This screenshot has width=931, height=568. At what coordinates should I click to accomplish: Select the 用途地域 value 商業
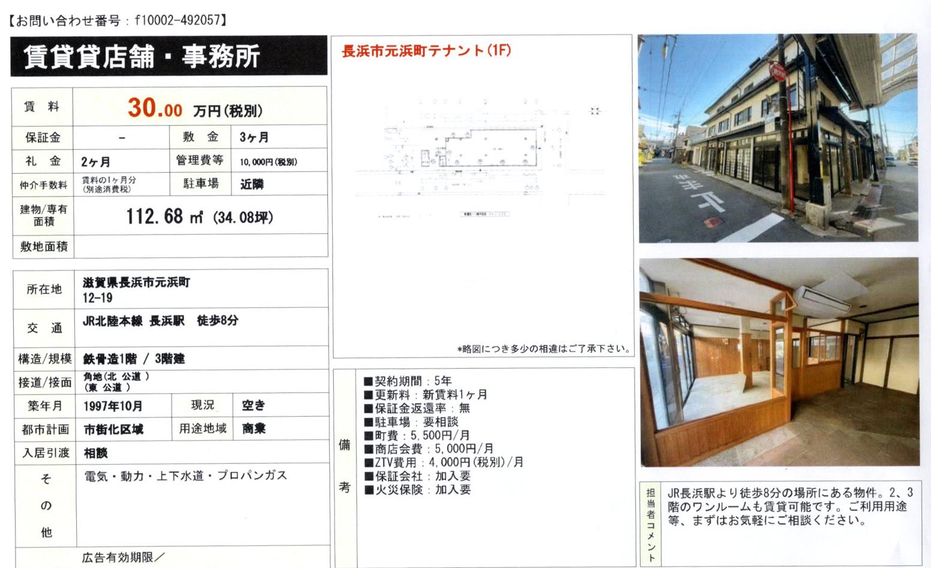tap(254, 429)
